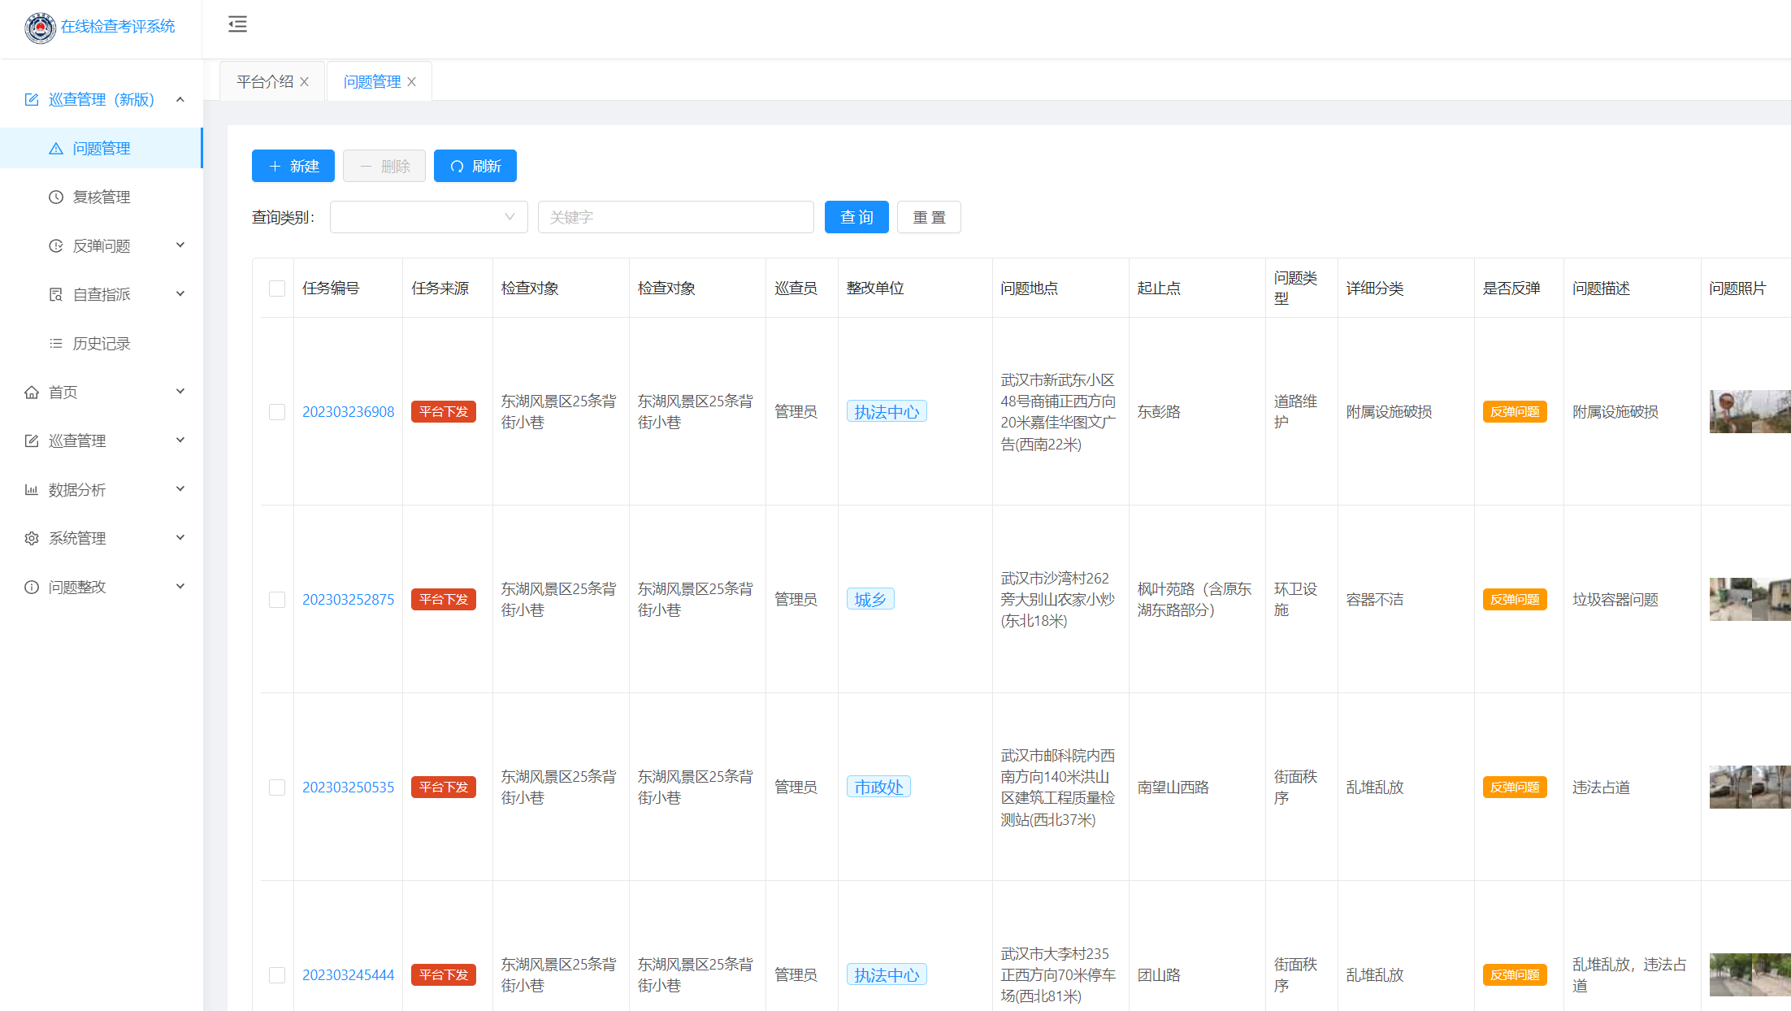Check the row for task 202303236908
1791x1011 pixels.
[277, 412]
